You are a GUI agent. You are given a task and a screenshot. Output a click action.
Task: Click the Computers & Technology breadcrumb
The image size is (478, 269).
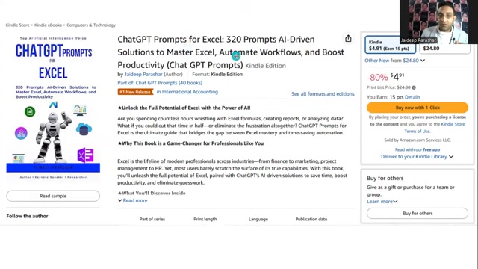pyautogui.click(x=91, y=25)
